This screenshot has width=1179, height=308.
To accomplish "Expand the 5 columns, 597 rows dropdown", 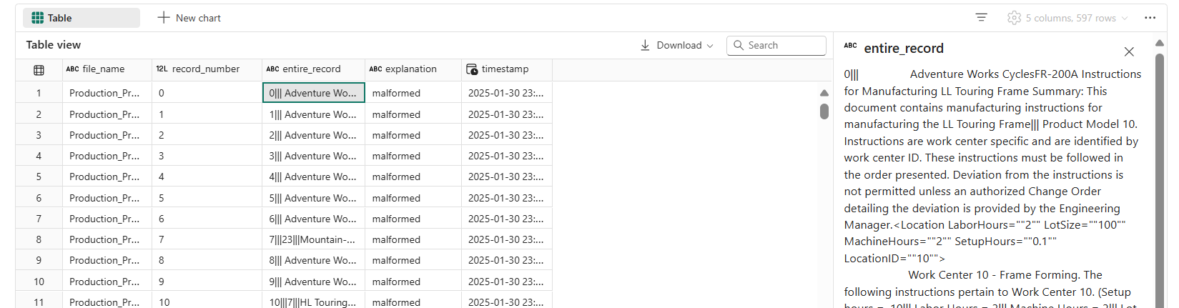I will 1125,19.
